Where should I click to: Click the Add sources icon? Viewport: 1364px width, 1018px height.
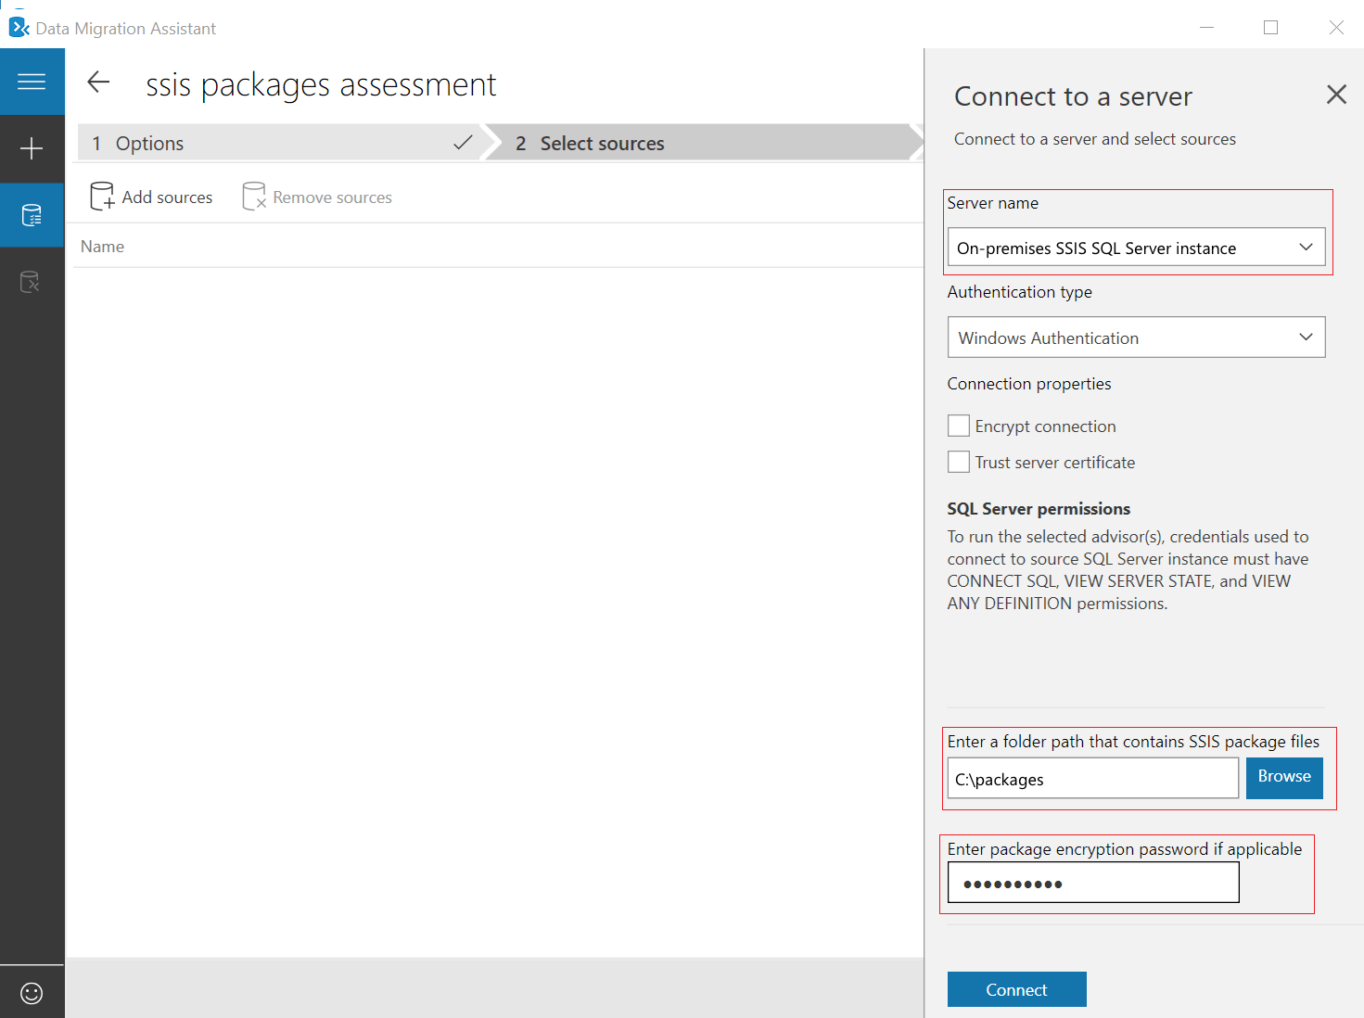pyautogui.click(x=102, y=197)
